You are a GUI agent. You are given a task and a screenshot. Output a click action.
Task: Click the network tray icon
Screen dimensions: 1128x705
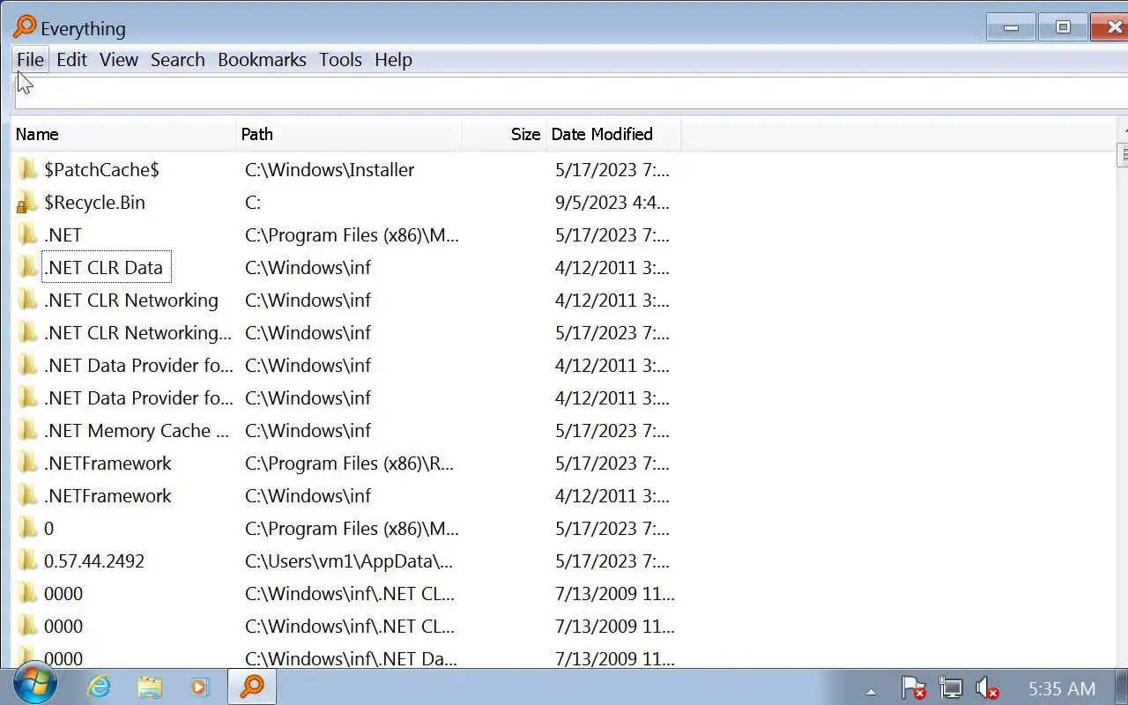pos(950,687)
